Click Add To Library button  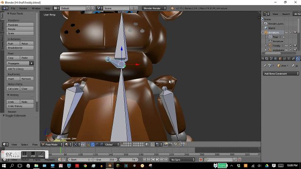20,69
